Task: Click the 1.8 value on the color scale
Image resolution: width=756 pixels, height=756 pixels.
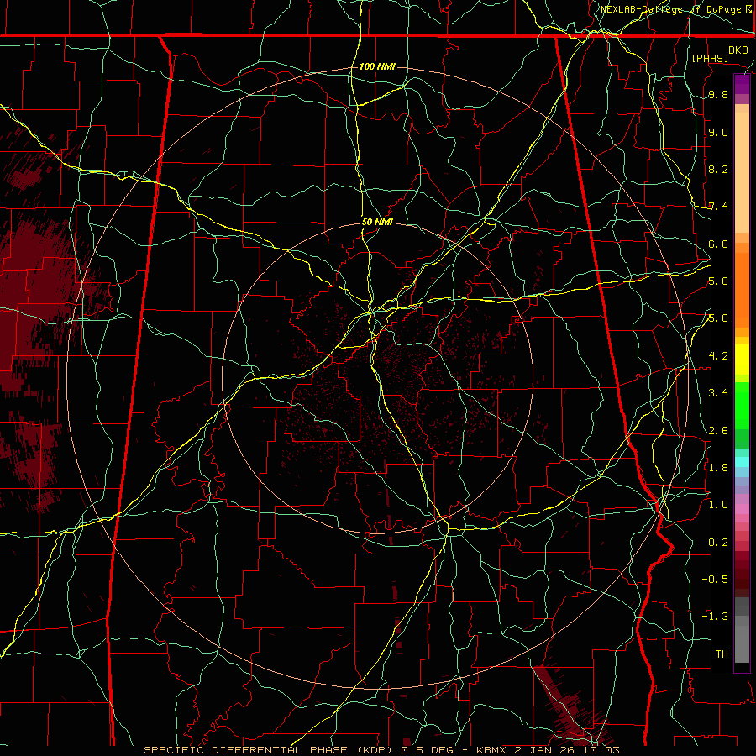Action: [718, 468]
